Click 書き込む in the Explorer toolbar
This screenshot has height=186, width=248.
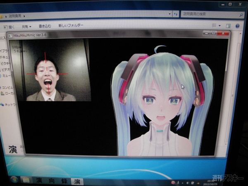coord(45,26)
